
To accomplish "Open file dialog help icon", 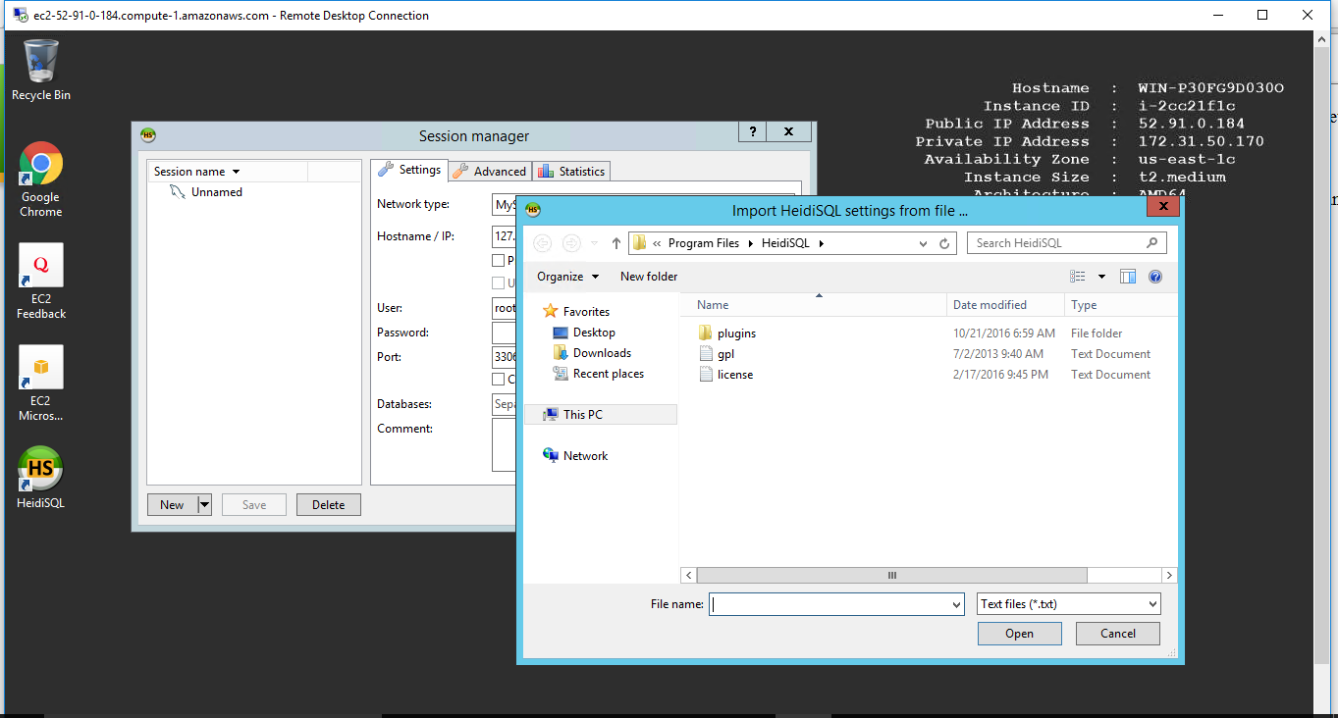I will [x=1155, y=277].
